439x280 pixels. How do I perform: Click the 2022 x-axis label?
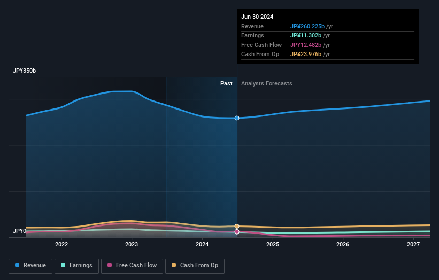[61, 244]
